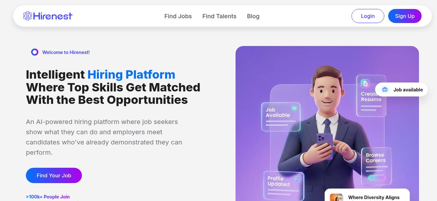
Task: Open the Find Jobs menu item
Action: pyautogui.click(x=178, y=16)
